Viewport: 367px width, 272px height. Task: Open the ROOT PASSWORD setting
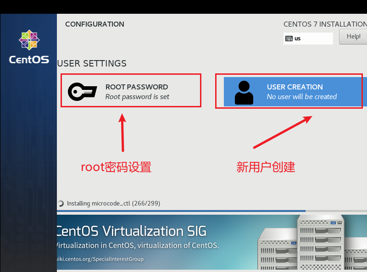pyautogui.click(x=131, y=91)
